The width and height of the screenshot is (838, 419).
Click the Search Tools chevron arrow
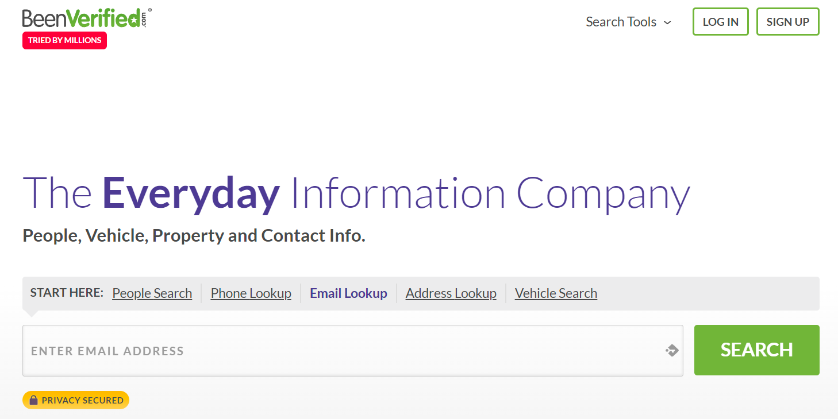point(667,22)
